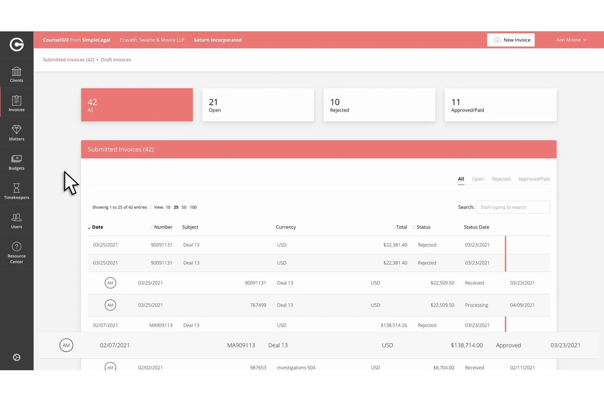Viewport: 604px width, 402px height.
Task: Click the Currency column header
Action: pos(286,227)
